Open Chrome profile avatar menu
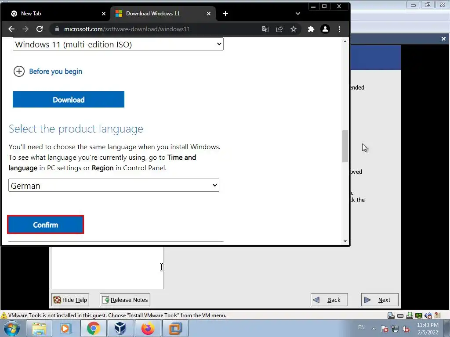Image resolution: width=450 pixels, height=337 pixels. [x=325, y=29]
